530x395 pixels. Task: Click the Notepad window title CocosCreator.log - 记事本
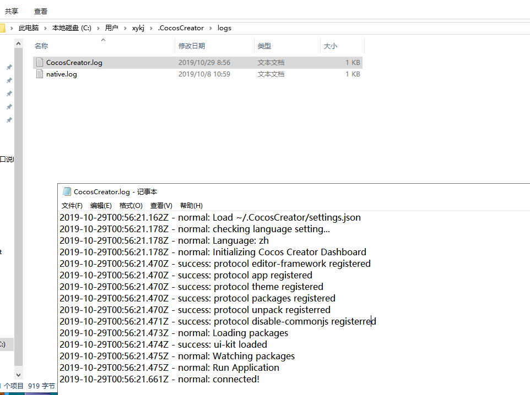[x=115, y=192]
